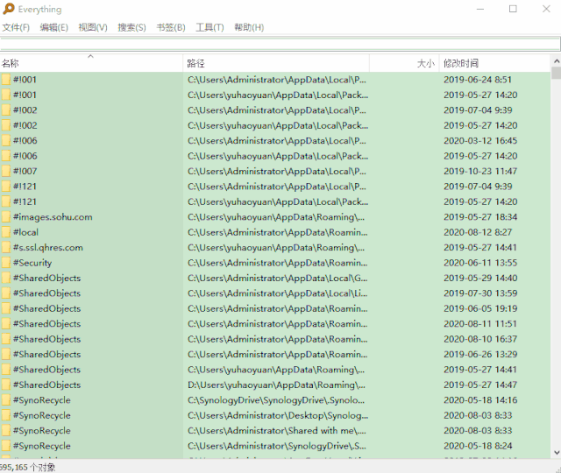Select #!006 modified 2020-03-12 16:45
561x473 pixels.
(x=275, y=141)
